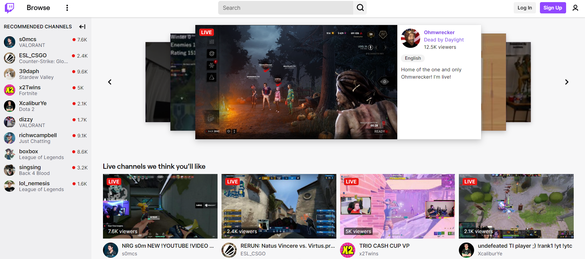Image resolution: width=585 pixels, height=259 pixels.
Task: Open XcaliburYe avatar in sidebar
Action: pyautogui.click(x=9, y=106)
